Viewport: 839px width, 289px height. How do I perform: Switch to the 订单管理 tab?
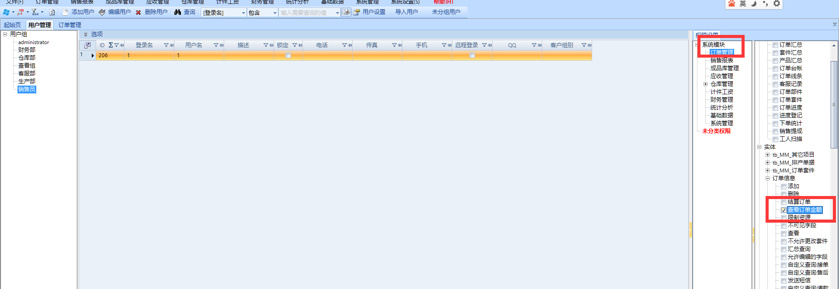(x=70, y=25)
